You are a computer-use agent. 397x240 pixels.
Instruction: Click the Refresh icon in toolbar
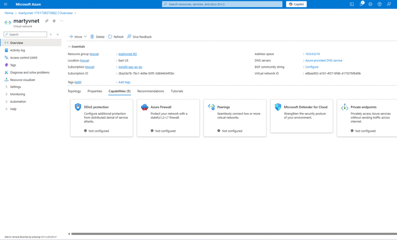coord(110,37)
